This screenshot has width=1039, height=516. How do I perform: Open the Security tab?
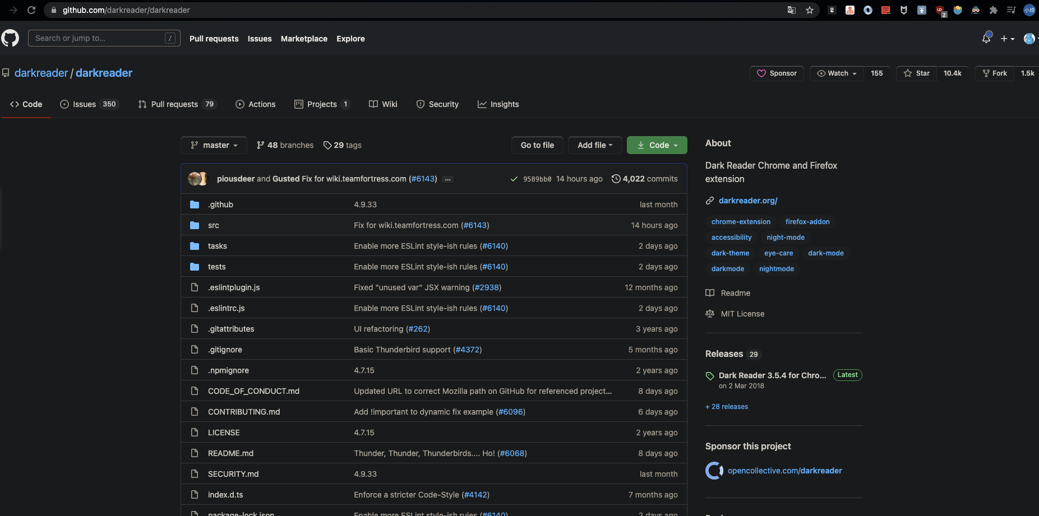[x=437, y=104]
